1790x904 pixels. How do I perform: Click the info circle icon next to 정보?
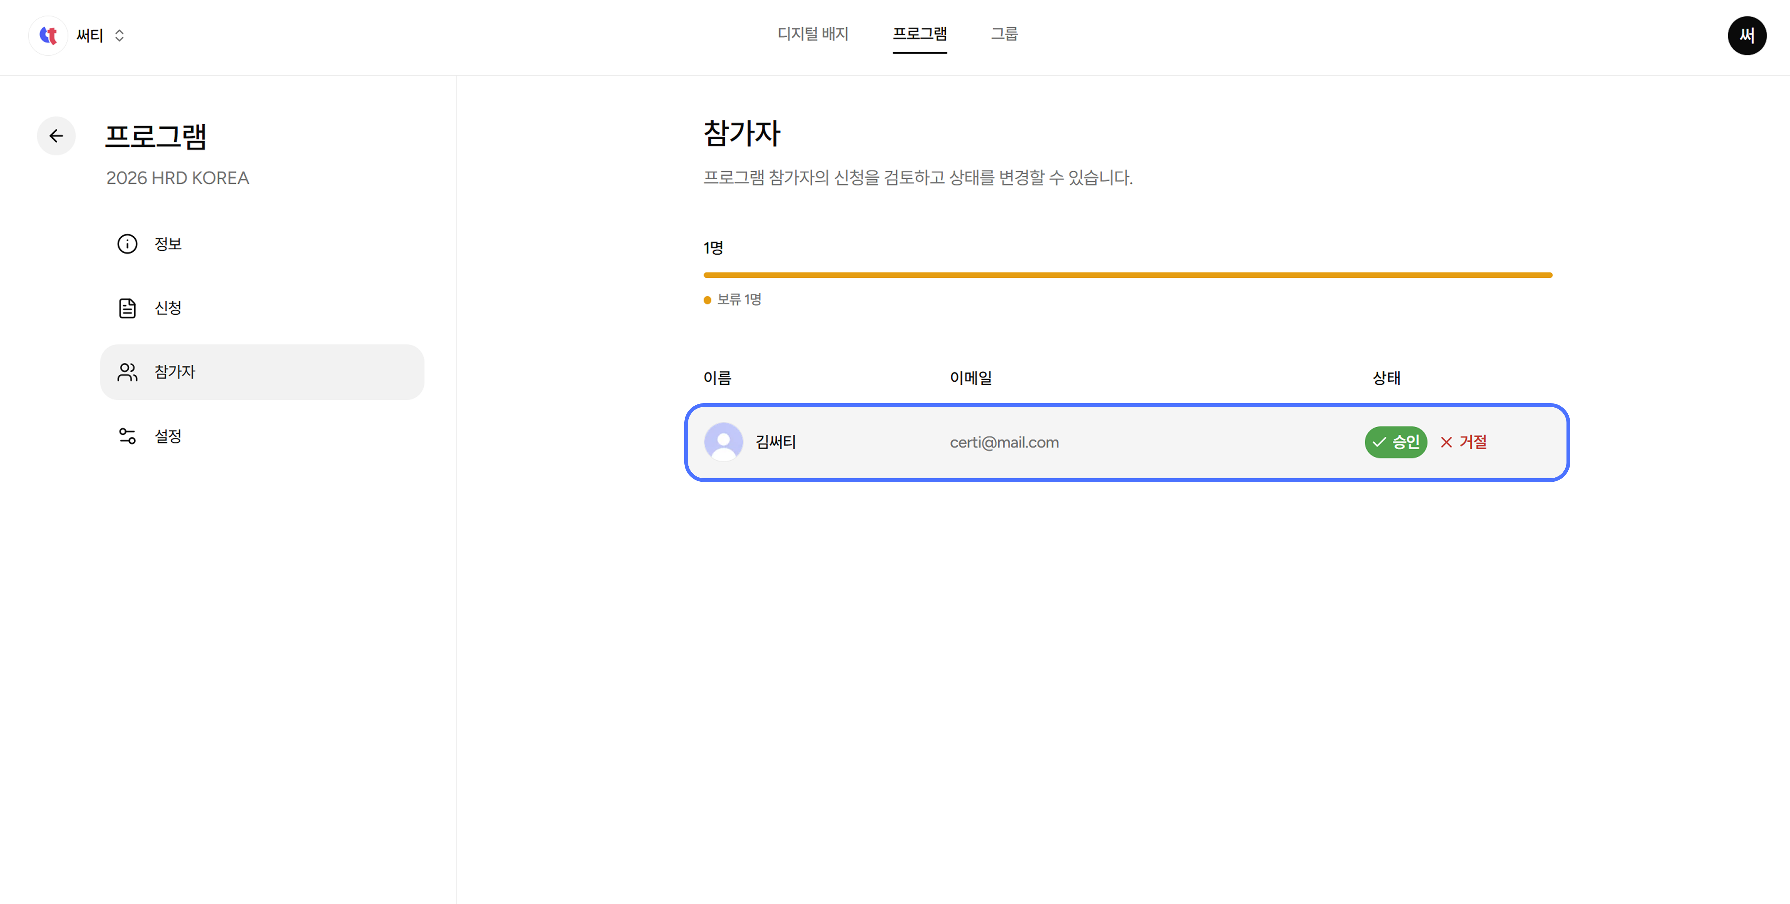click(127, 244)
